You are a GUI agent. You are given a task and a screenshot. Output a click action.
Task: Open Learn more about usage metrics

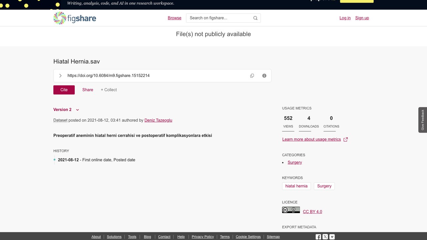tap(312, 139)
